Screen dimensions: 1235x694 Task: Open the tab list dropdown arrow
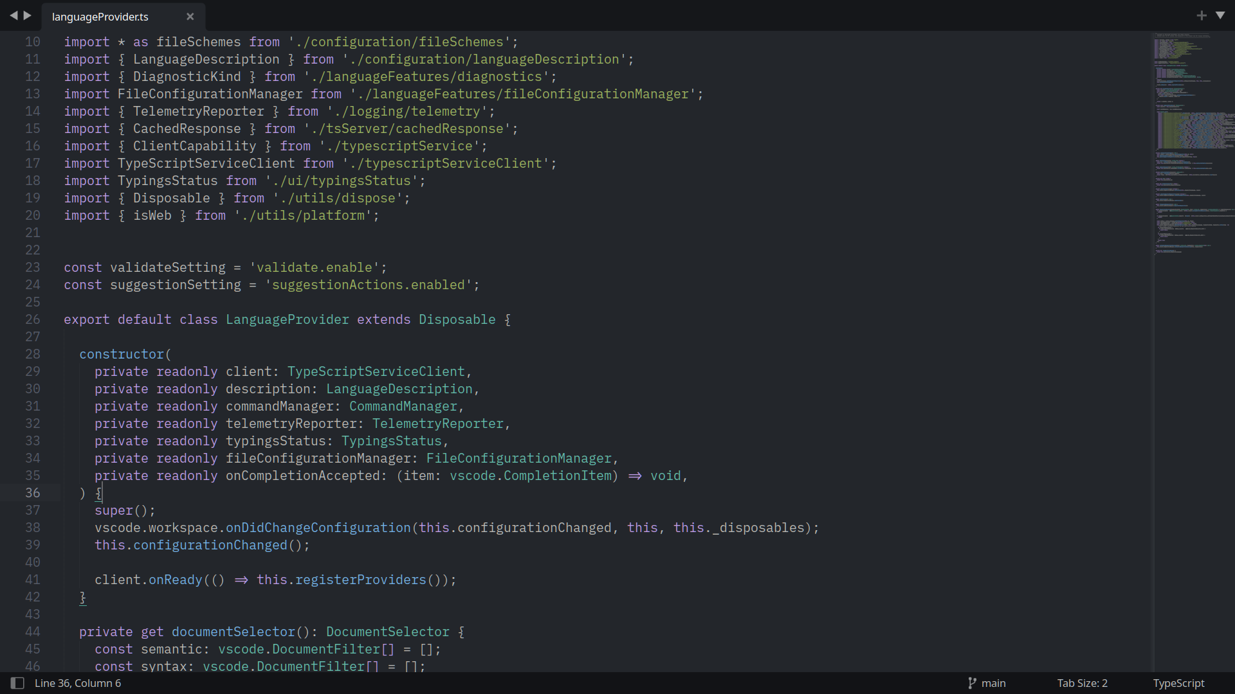pos(1220,15)
